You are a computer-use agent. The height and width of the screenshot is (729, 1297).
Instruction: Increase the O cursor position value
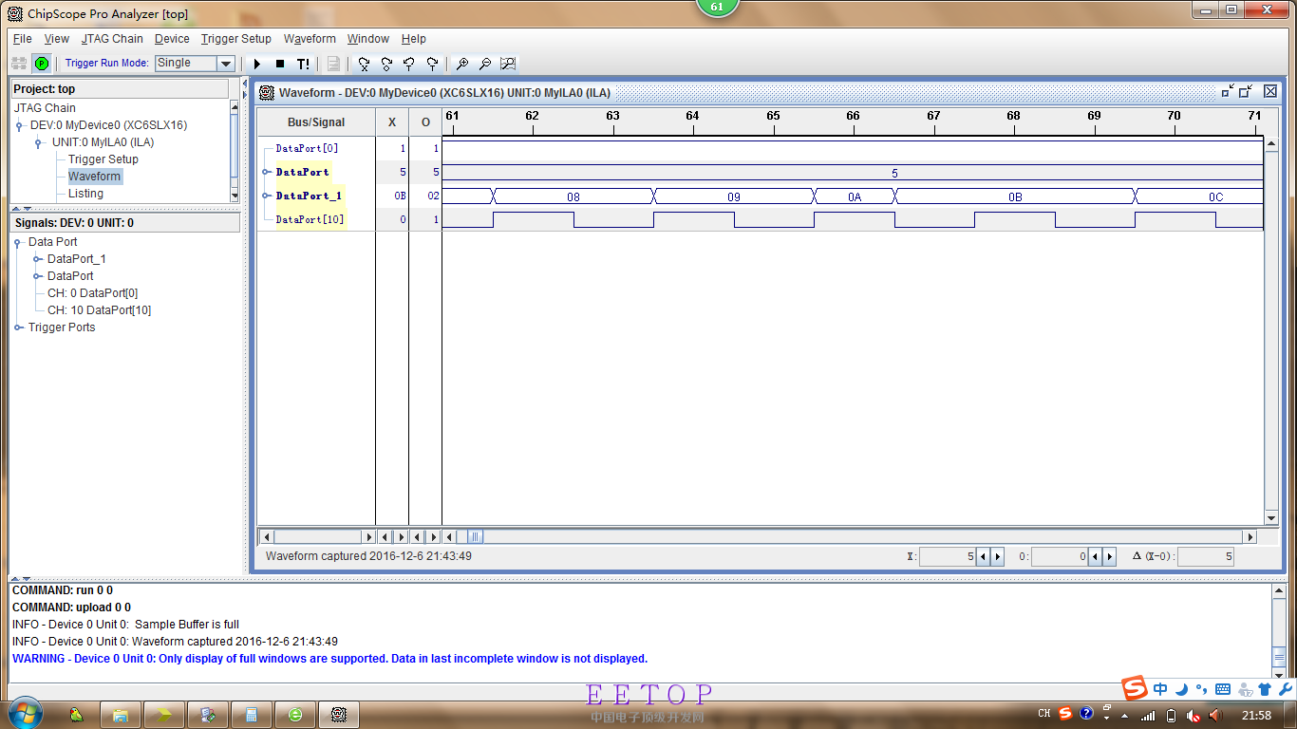[1109, 557]
